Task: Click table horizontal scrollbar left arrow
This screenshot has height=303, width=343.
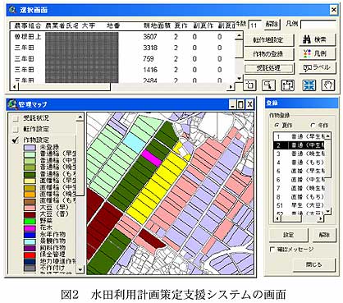Action: [15, 87]
